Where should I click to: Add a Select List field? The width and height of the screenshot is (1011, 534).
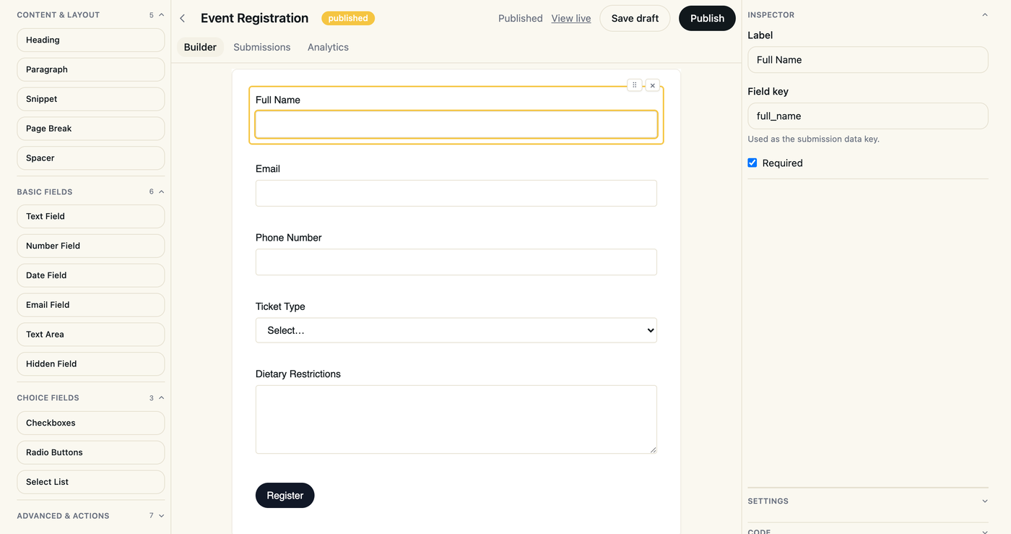click(x=91, y=482)
